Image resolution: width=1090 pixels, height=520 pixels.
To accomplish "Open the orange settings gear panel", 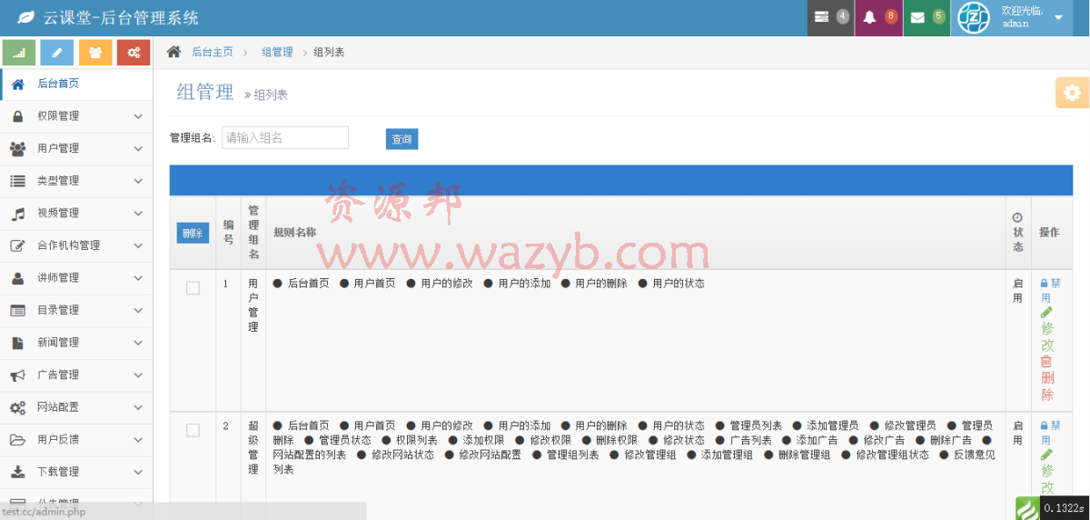I will [1073, 93].
